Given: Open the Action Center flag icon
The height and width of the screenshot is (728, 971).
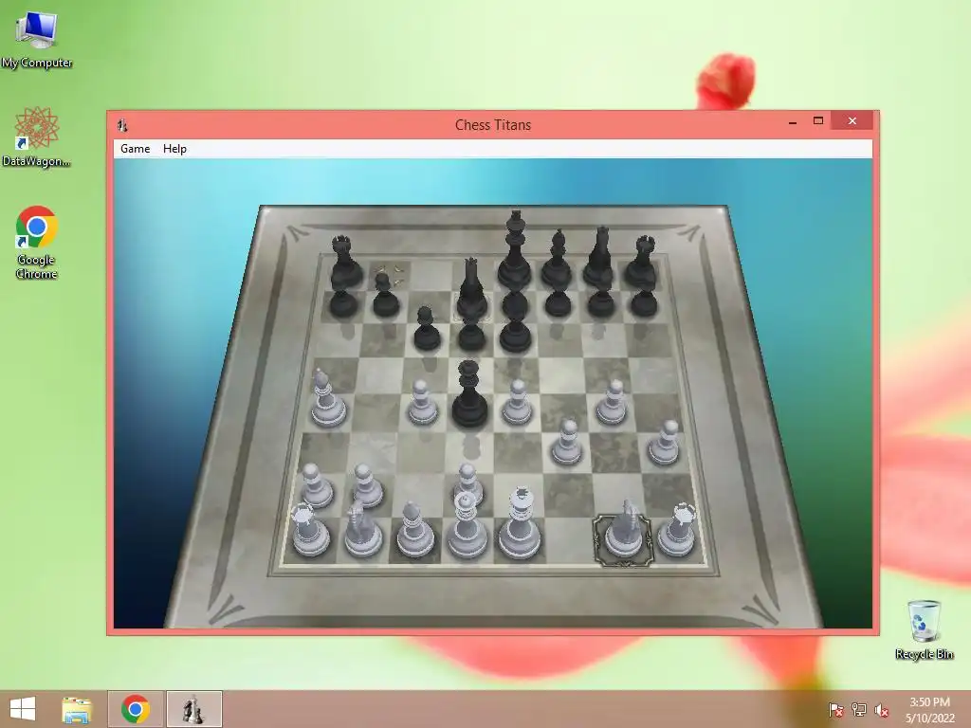Looking at the screenshot, I should 836,710.
